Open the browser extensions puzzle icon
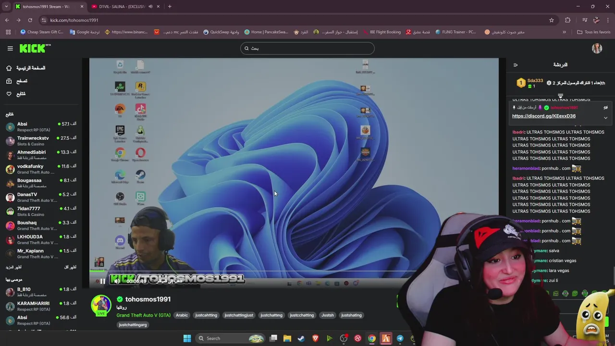 coord(568,20)
